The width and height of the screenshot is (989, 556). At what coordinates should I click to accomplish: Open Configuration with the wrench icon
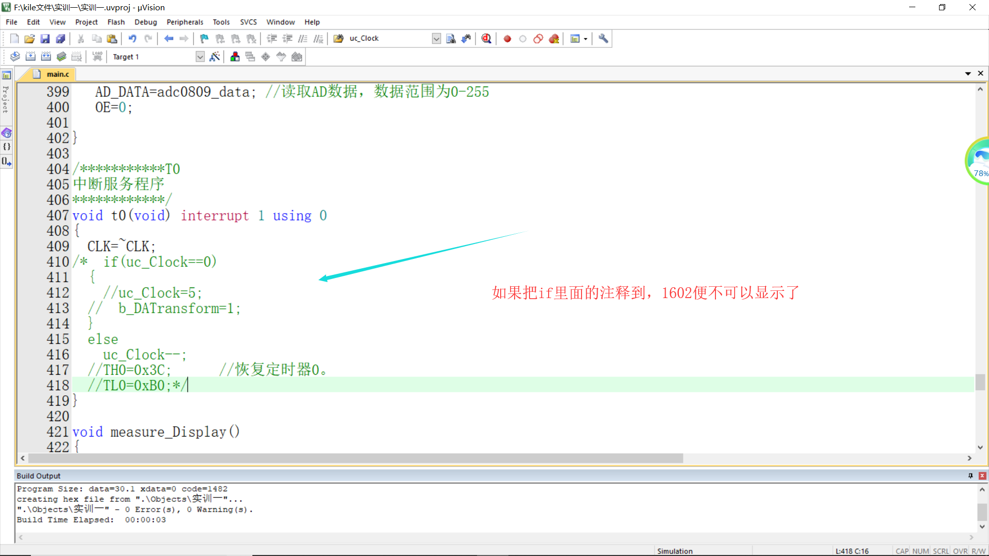(x=603, y=39)
